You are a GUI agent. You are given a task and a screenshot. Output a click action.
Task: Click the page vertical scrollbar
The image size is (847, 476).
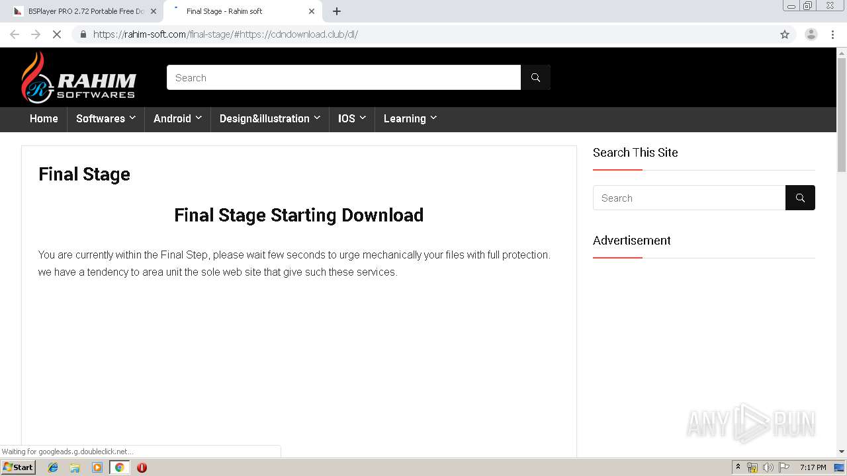point(842,116)
